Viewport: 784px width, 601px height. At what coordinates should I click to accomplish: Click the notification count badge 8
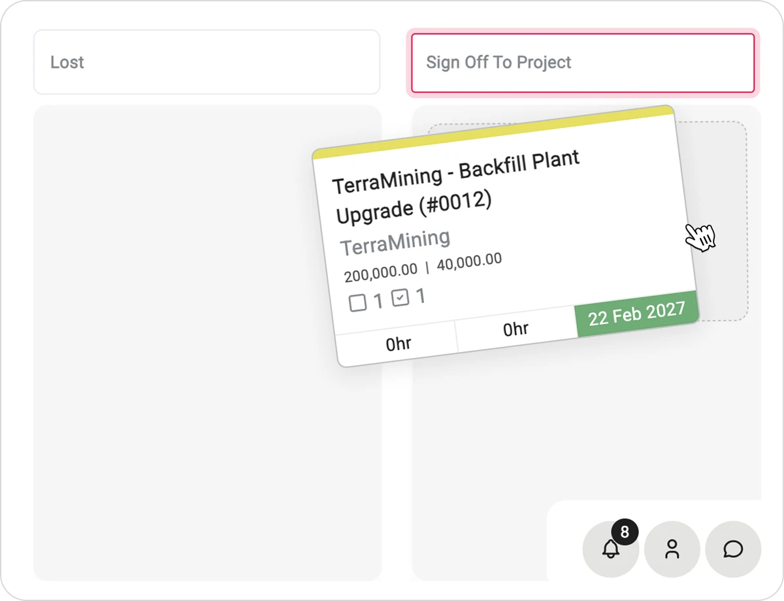click(625, 532)
